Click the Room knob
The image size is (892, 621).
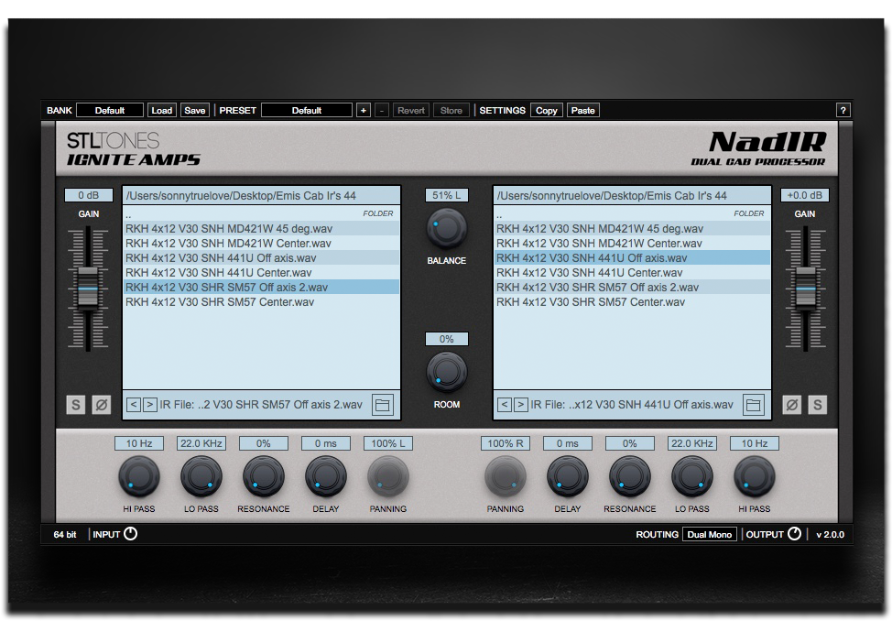point(446,373)
